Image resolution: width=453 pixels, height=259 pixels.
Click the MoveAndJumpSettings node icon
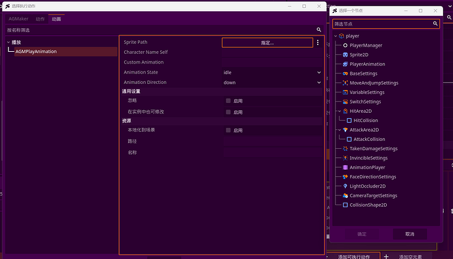click(x=345, y=83)
